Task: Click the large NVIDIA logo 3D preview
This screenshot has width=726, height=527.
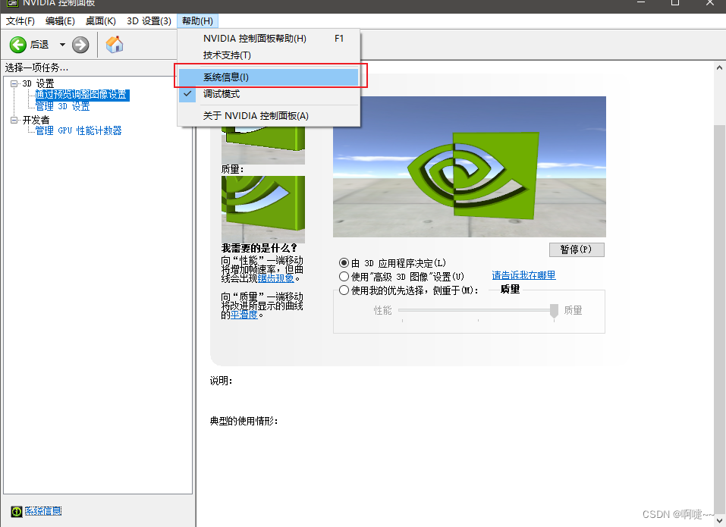Action: tap(470, 167)
